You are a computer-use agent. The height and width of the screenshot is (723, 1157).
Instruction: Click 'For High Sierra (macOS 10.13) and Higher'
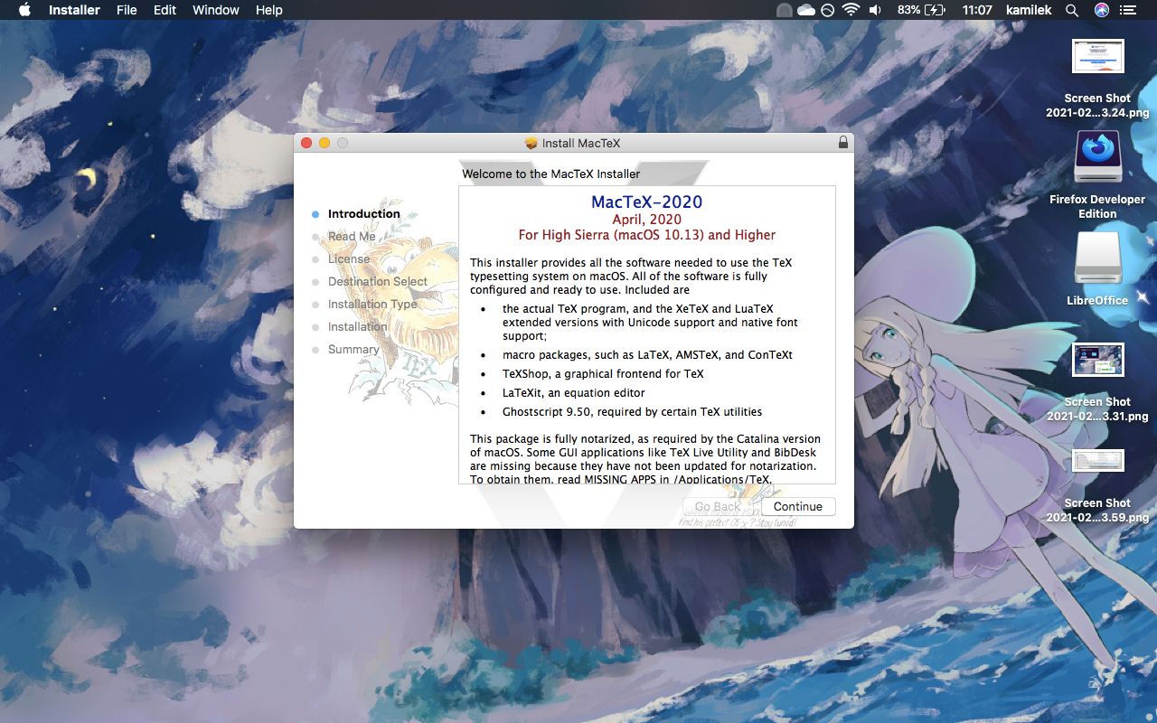(647, 235)
